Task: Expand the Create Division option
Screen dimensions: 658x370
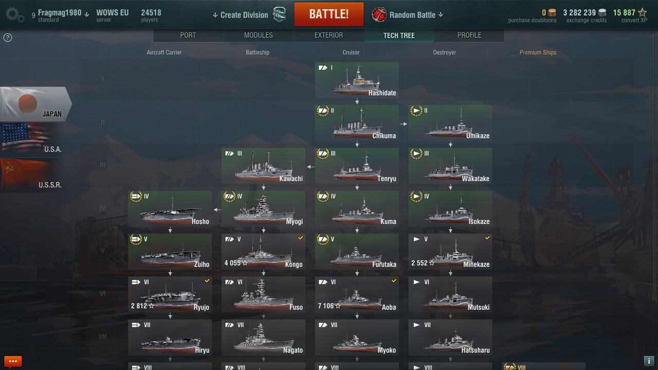Action: coord(241,15)
